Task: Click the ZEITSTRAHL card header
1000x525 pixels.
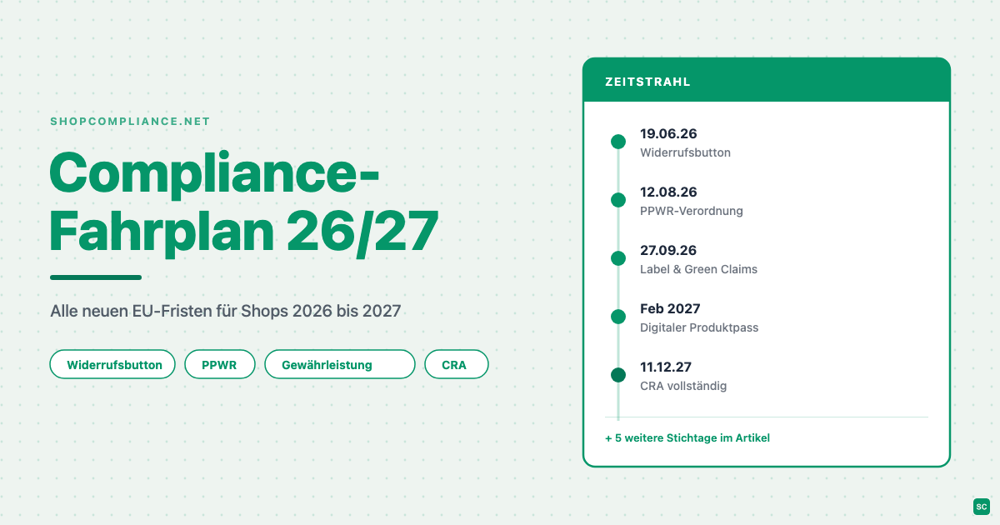Action: coord(767,81)
